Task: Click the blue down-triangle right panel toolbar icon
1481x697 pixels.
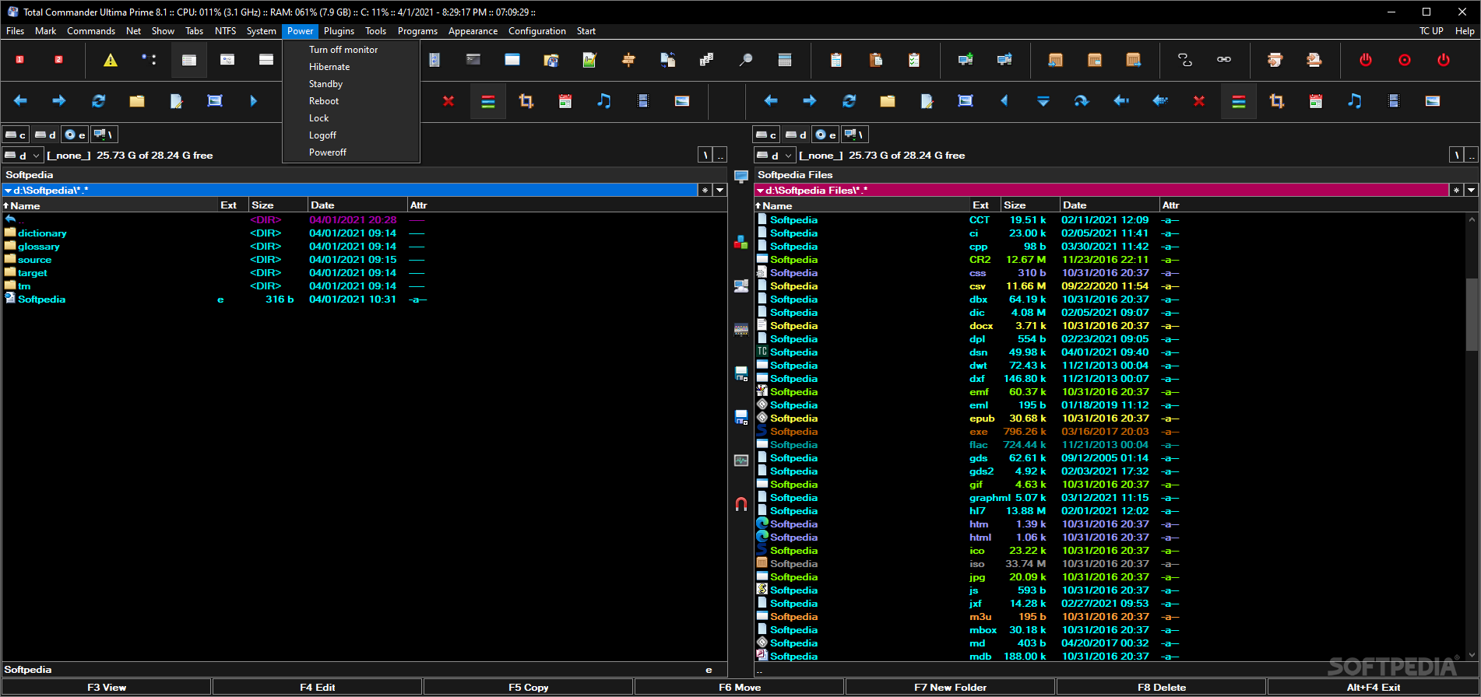Action: point(1043,101)
